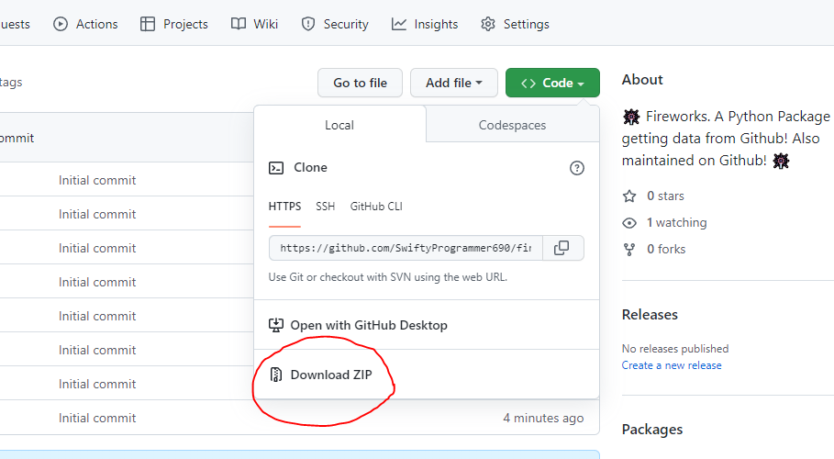Select the GitHub CLI clone option
This screenshot has height=459, width=834.
[x=376, y=207]
